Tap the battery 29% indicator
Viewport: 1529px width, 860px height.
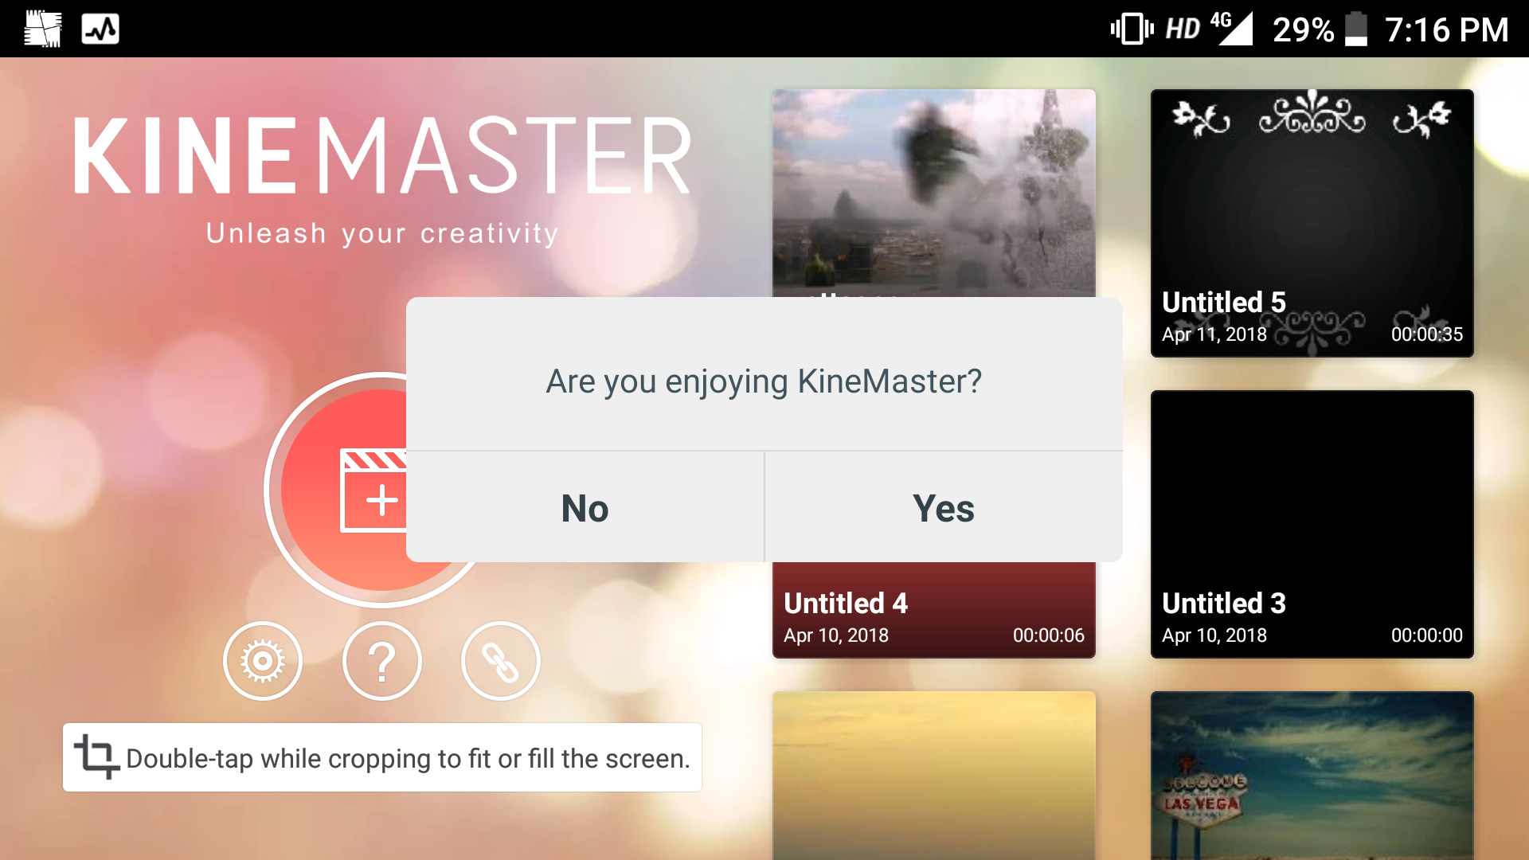point(1320,29)
